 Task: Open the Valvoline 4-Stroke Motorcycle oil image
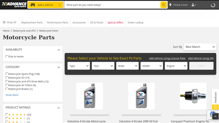click(x=90, y=96)
